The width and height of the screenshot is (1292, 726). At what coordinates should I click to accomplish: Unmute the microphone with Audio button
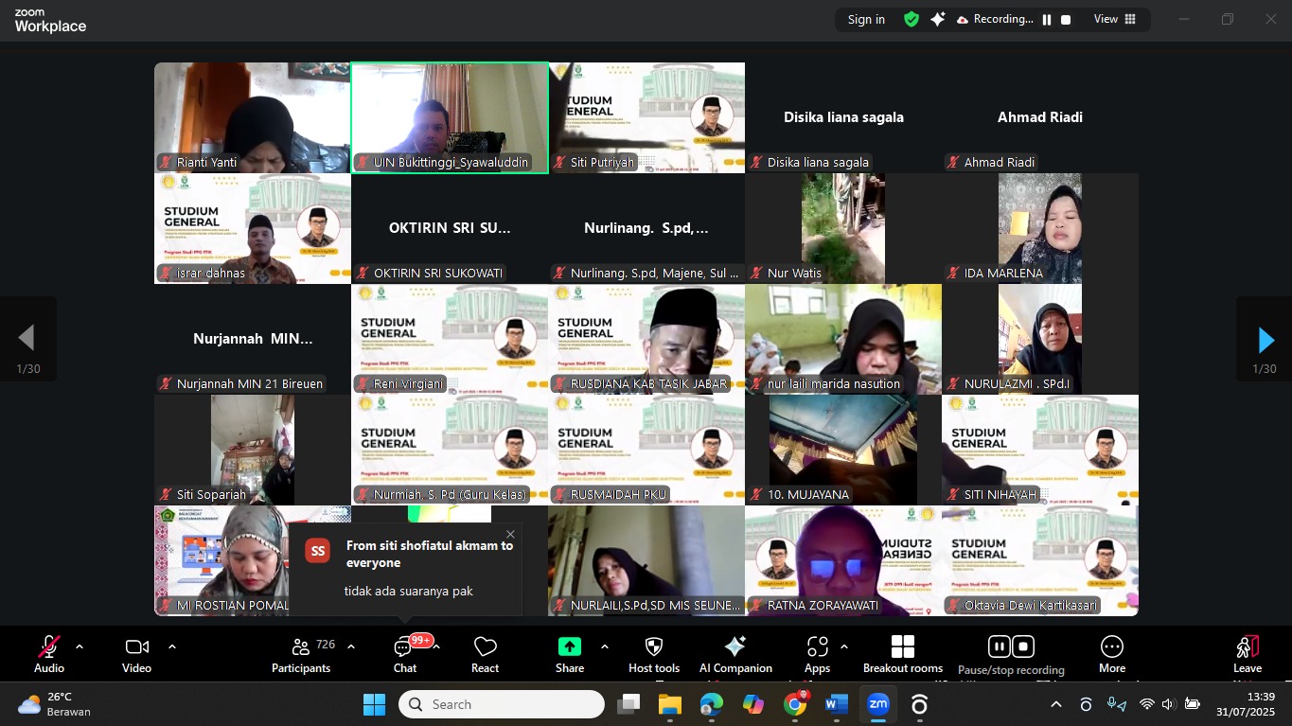coord(49,654)
